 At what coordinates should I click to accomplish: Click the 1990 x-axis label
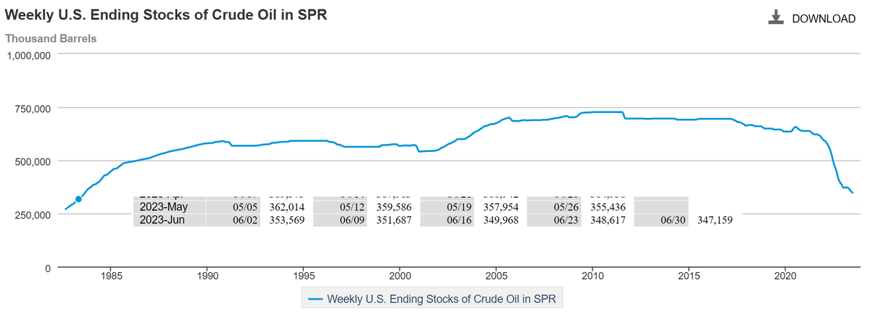(x=207, y=276)
